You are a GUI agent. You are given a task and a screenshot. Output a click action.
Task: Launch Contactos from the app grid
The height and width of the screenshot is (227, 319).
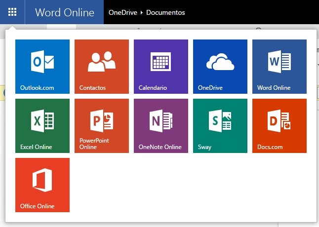[x=102, y=67]
